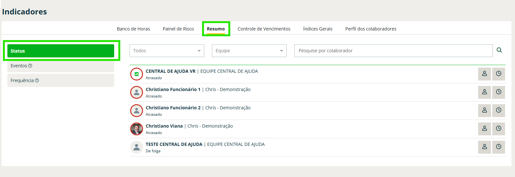Click clock icon for TESTE CENTRAL DE AJUDA

[499, 147]
